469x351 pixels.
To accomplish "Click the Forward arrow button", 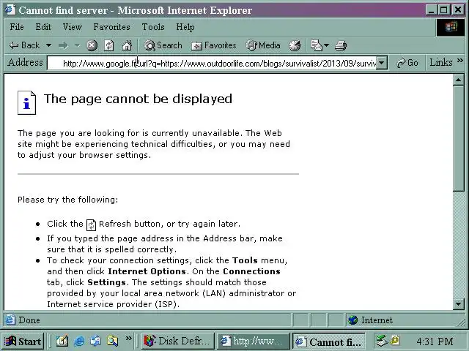I will pos(63,45).
